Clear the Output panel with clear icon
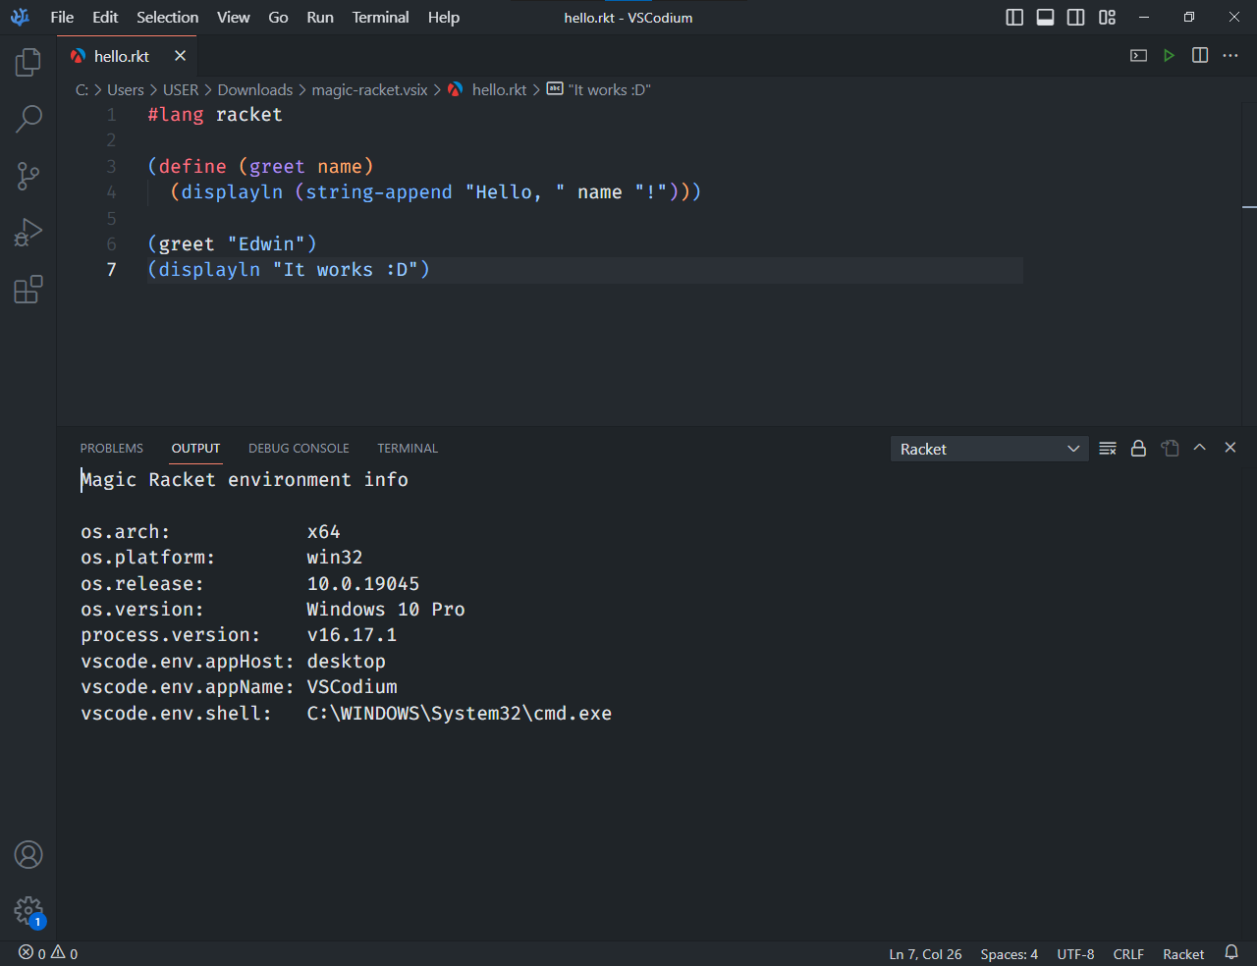 click(1107, 448)
